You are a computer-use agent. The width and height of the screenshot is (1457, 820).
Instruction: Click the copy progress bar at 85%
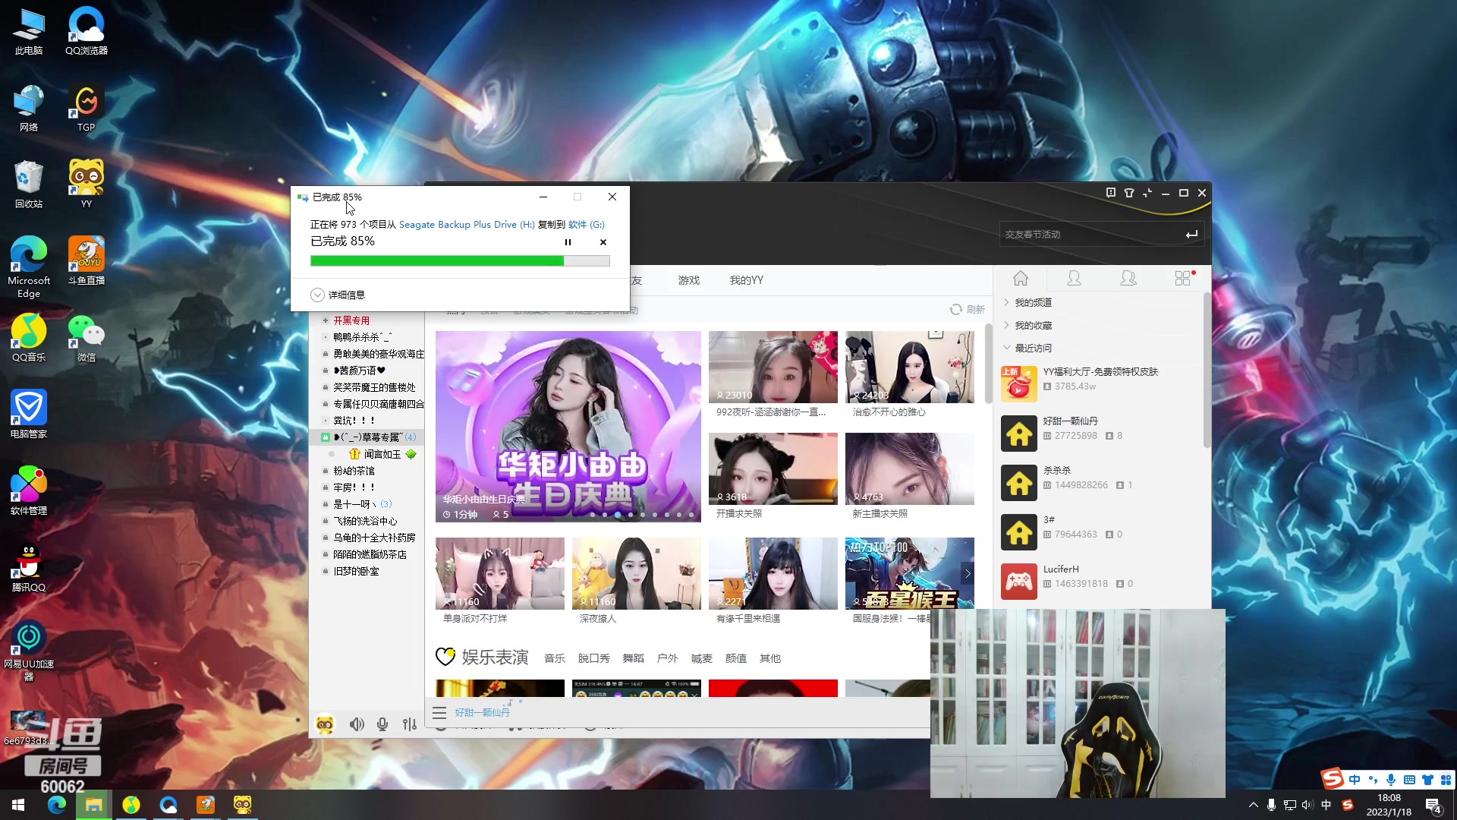tap(460, 260)
